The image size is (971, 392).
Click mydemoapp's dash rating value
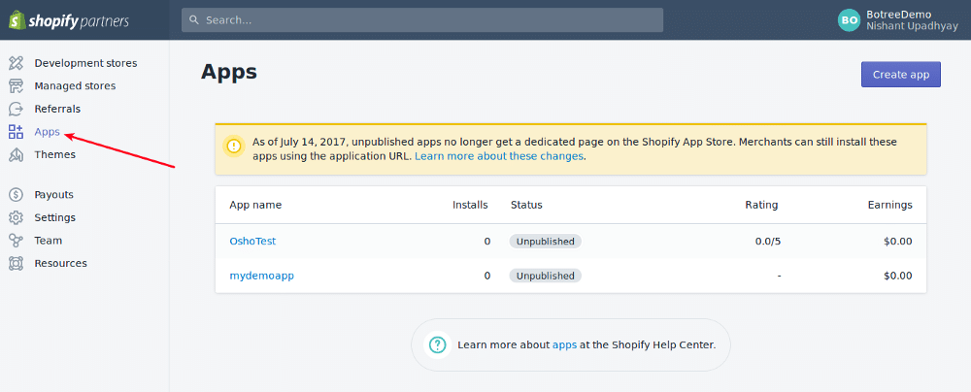(779, 277)
